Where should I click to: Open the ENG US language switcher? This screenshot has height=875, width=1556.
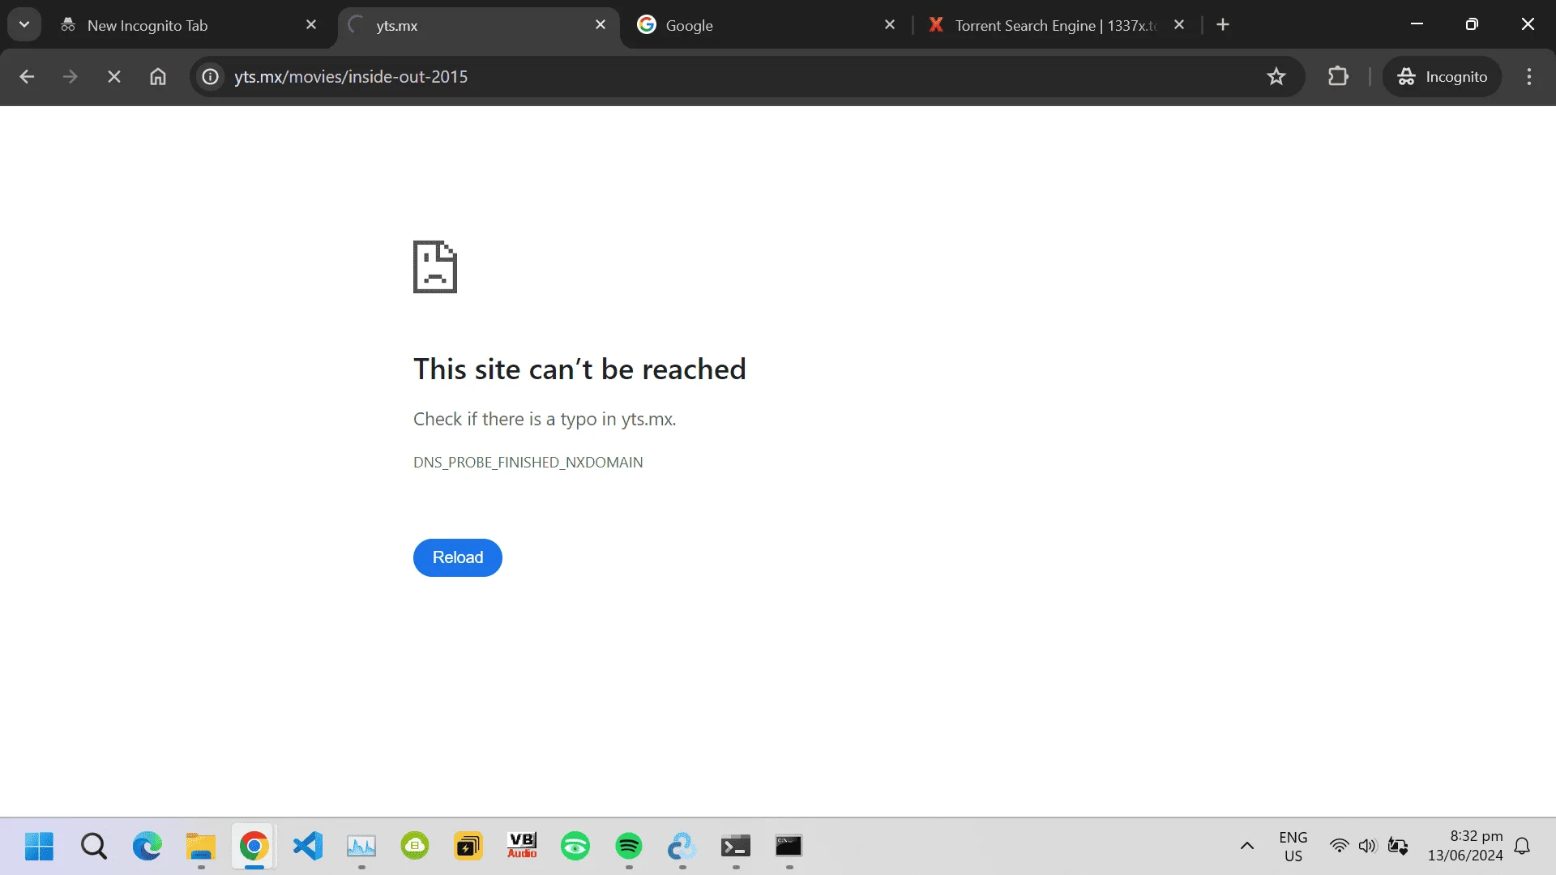coord(1293,847)
